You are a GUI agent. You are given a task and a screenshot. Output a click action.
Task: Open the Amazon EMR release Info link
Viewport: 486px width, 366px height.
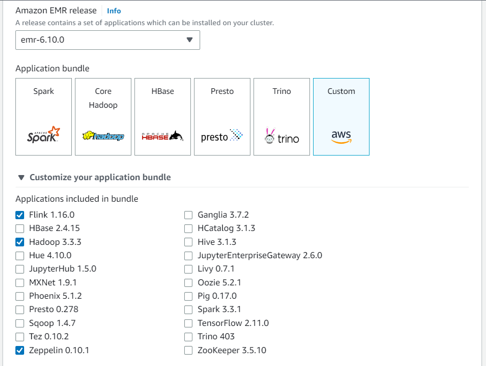click(113, 10)
